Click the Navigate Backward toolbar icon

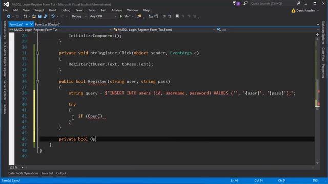9,16
